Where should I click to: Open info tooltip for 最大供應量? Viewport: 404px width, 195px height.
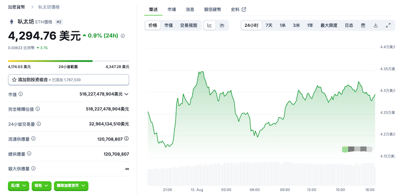[33, 168]
